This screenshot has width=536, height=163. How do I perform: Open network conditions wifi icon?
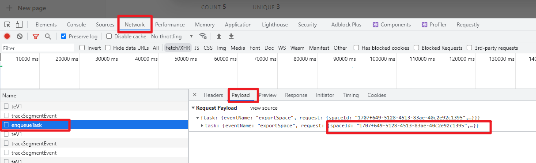(x=203, y=36)
